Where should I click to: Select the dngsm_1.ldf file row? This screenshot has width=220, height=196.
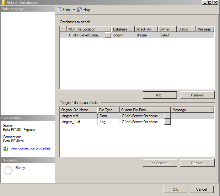pyautogui.click(x=137, y=122)
